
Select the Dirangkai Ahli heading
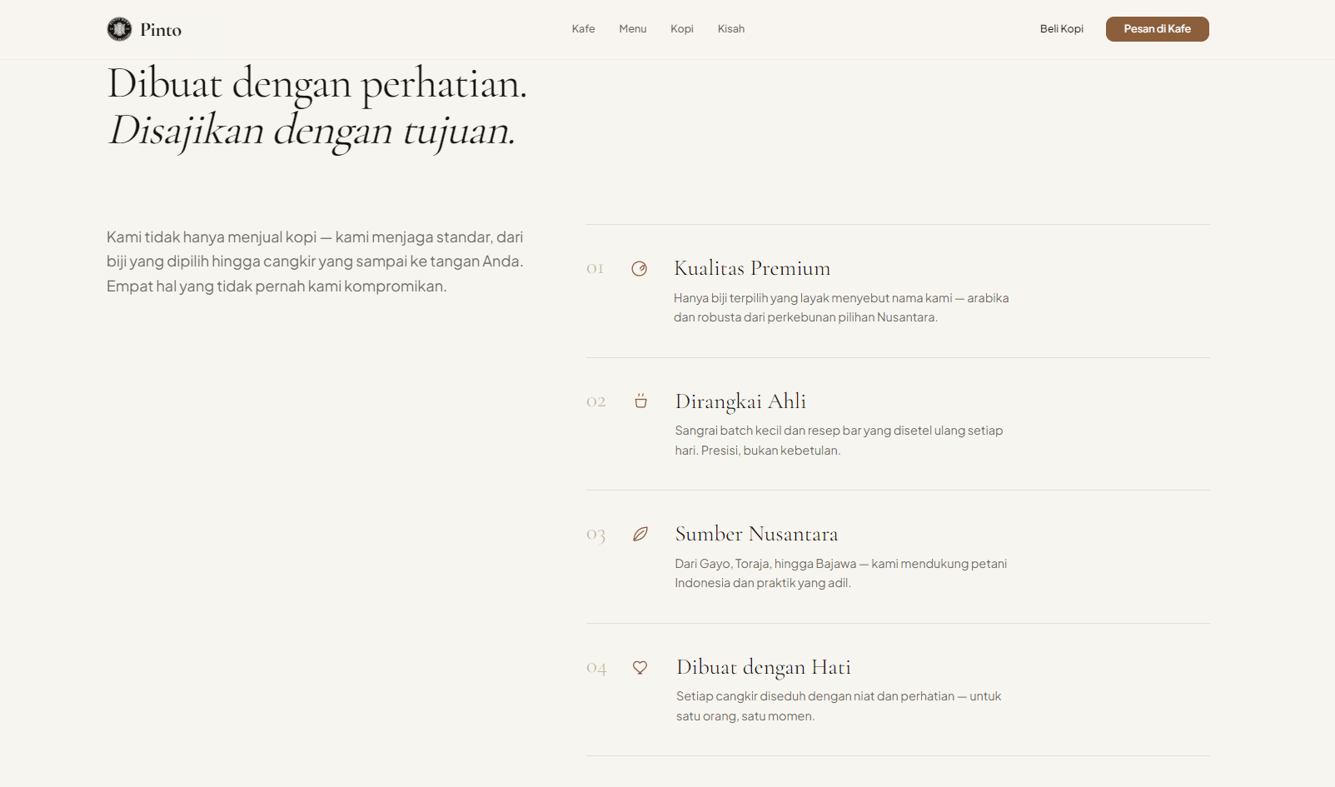[x=740, y=401]
